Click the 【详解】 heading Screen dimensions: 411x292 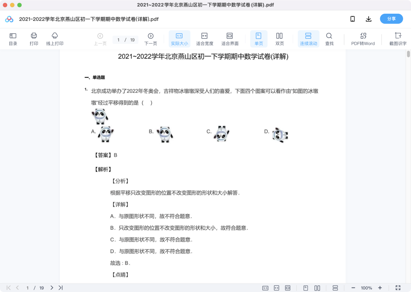pyautogui.click(x=120, y=205)
